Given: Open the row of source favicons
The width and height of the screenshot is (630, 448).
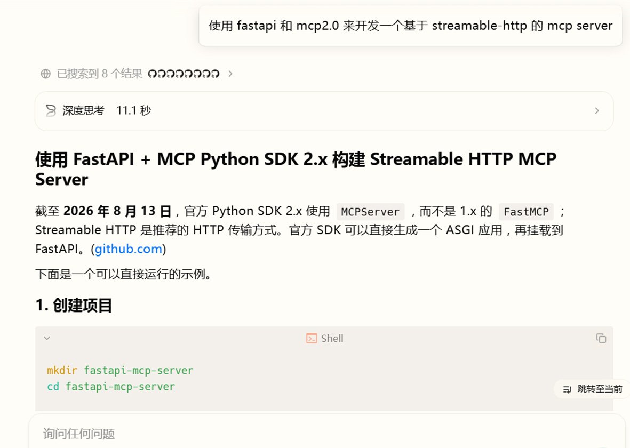Looking at the screenshot, I should (x=184, y=74).
